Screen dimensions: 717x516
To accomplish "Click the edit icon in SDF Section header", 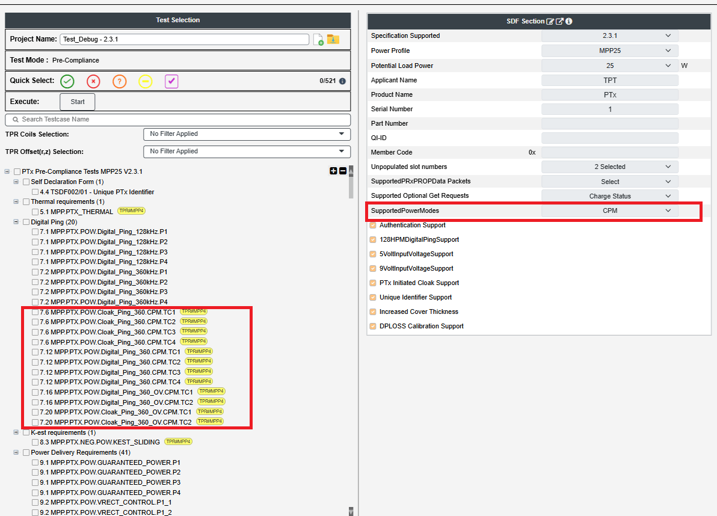I will click(550, 22).
